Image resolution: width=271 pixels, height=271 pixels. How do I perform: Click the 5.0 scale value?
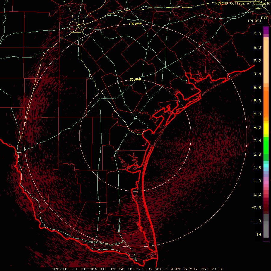(257, 114)
